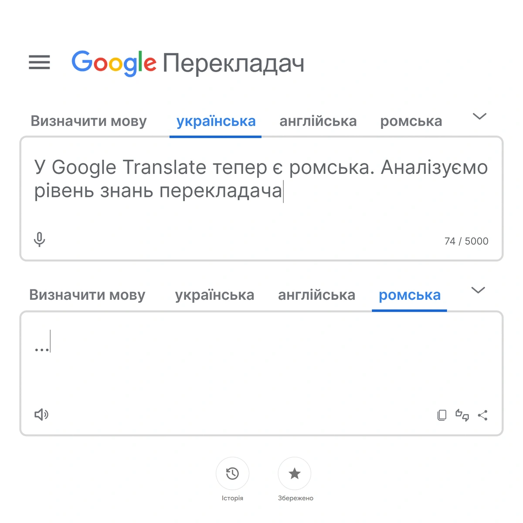
Task: Expand the source language list chevron
Action: pyautogui.click(x=479, y=117)
